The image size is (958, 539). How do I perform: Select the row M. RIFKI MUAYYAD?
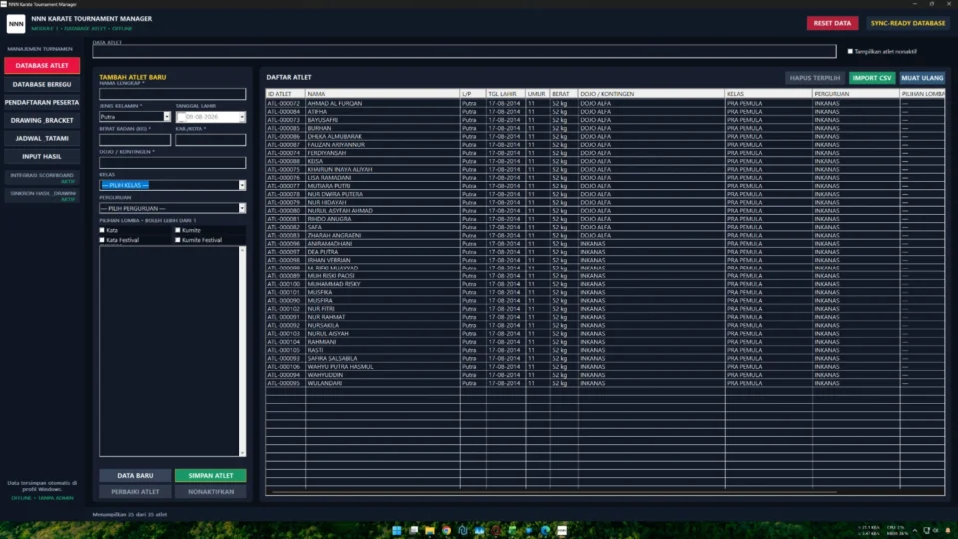(605, 268)
